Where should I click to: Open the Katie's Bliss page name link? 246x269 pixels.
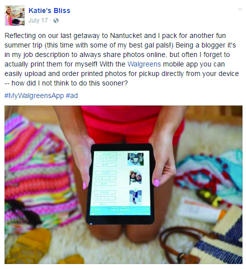click(49, 10)
